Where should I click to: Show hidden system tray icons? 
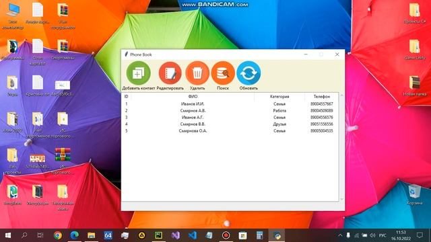pos(340,235)
